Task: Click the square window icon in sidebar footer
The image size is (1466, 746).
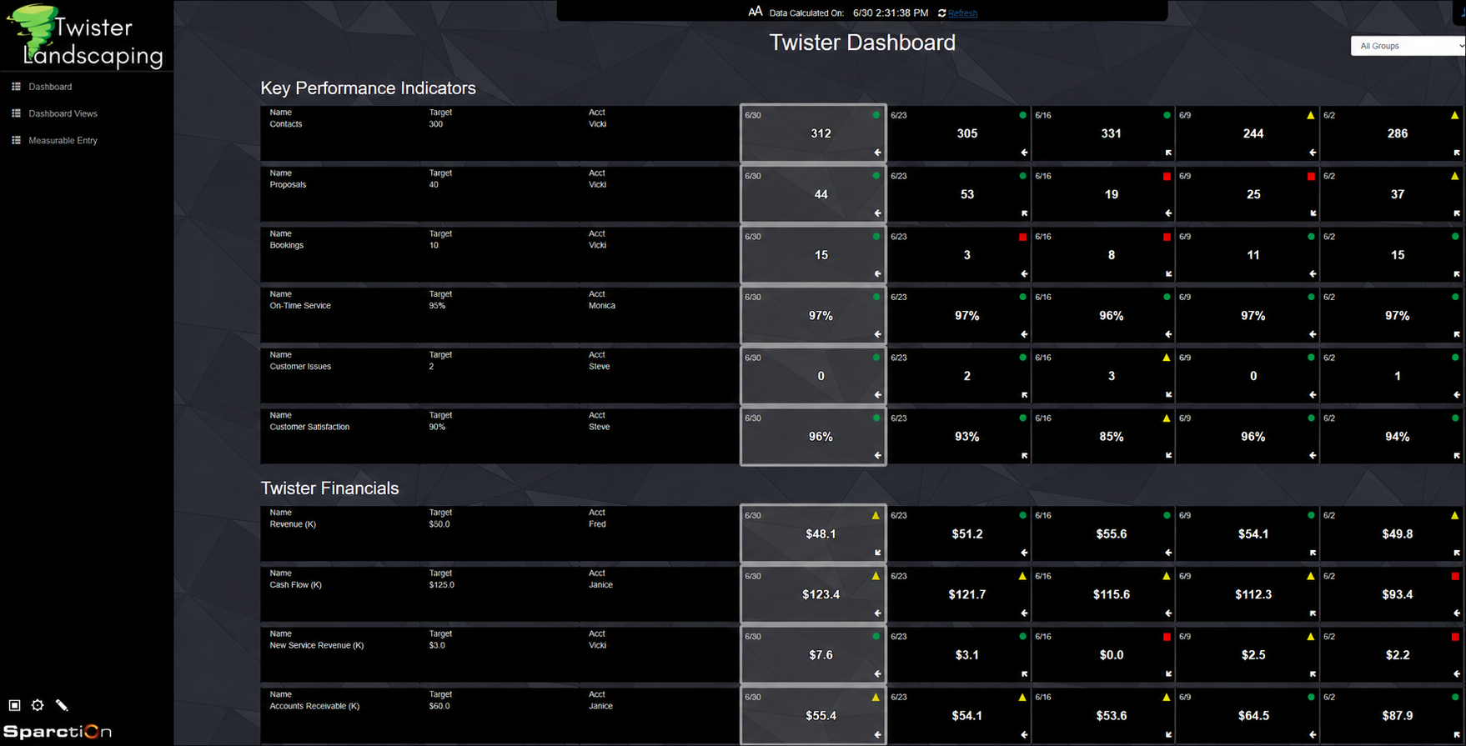Action: pos(14,705)
